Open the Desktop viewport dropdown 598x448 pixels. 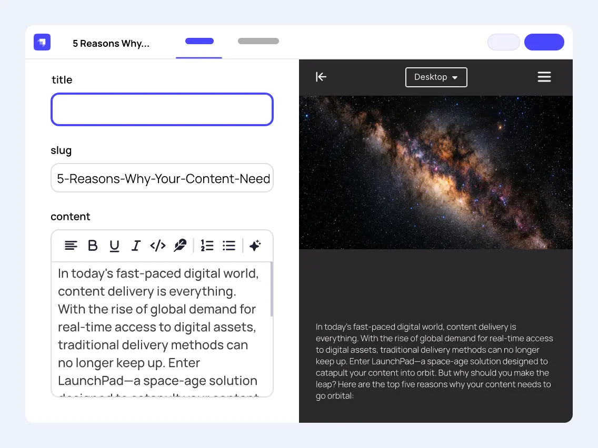[x=436, y=77]
